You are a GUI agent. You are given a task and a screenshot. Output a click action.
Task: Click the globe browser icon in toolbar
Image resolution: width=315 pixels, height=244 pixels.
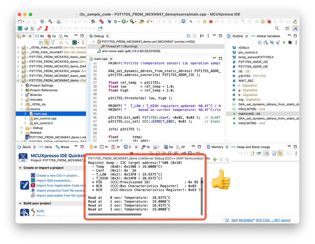pyautogui.click(x=26, y=28)
